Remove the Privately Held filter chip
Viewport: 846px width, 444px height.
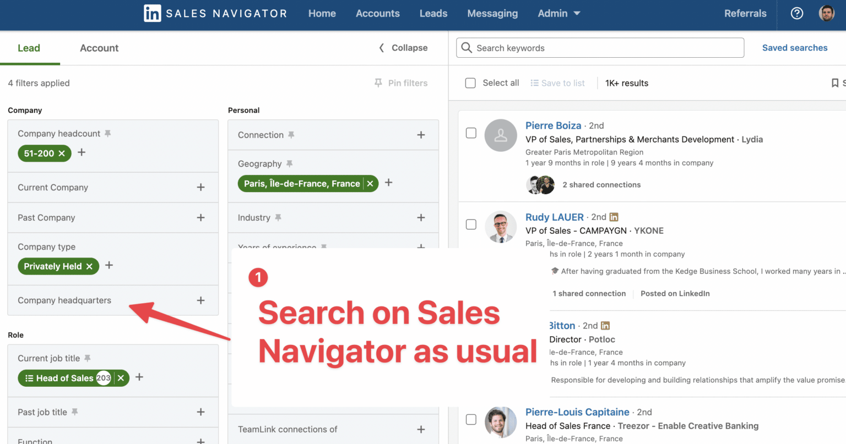tap(89, 266)
